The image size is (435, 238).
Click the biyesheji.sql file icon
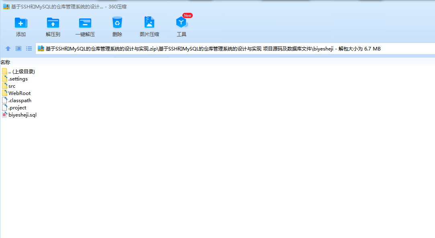pos(4,115)
